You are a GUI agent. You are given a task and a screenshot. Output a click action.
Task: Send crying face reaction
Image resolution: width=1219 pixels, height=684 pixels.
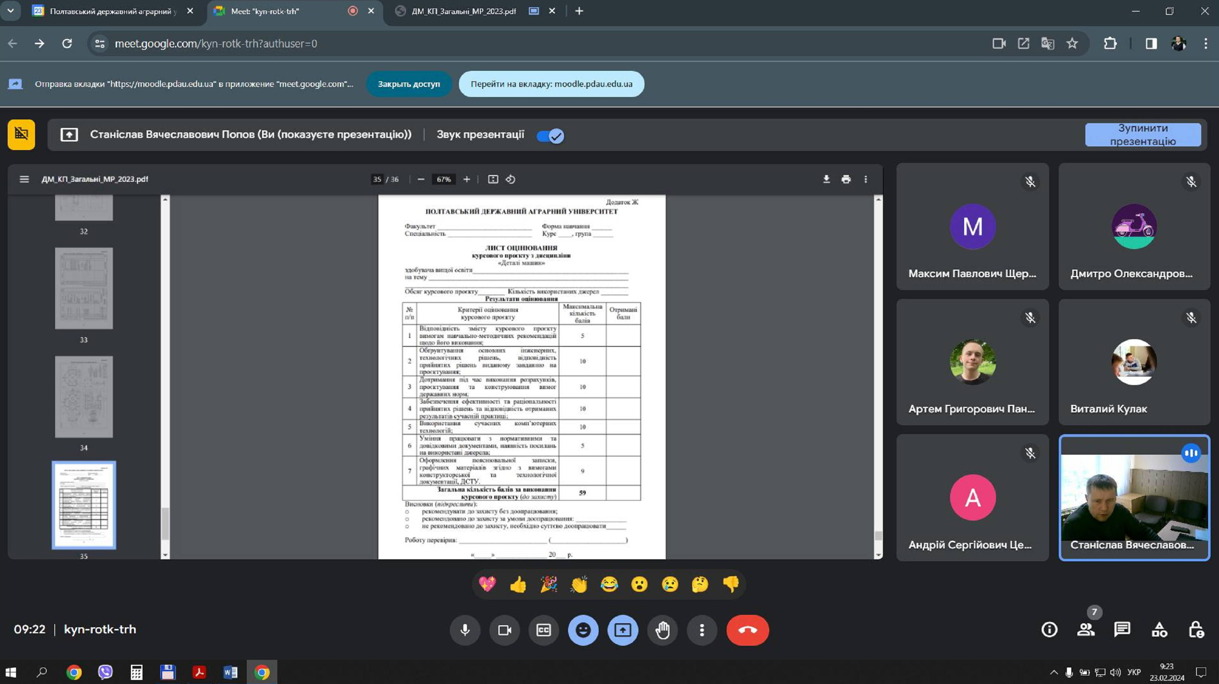click(669, 584)
